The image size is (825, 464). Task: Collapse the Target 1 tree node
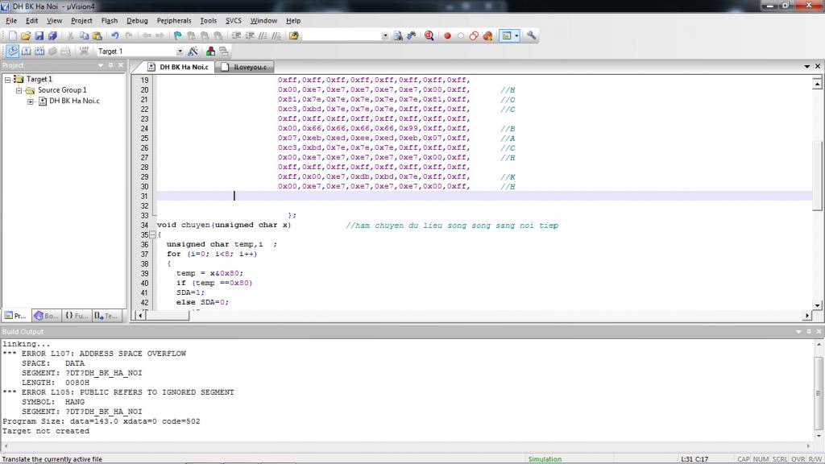click(x=8, y=79)
